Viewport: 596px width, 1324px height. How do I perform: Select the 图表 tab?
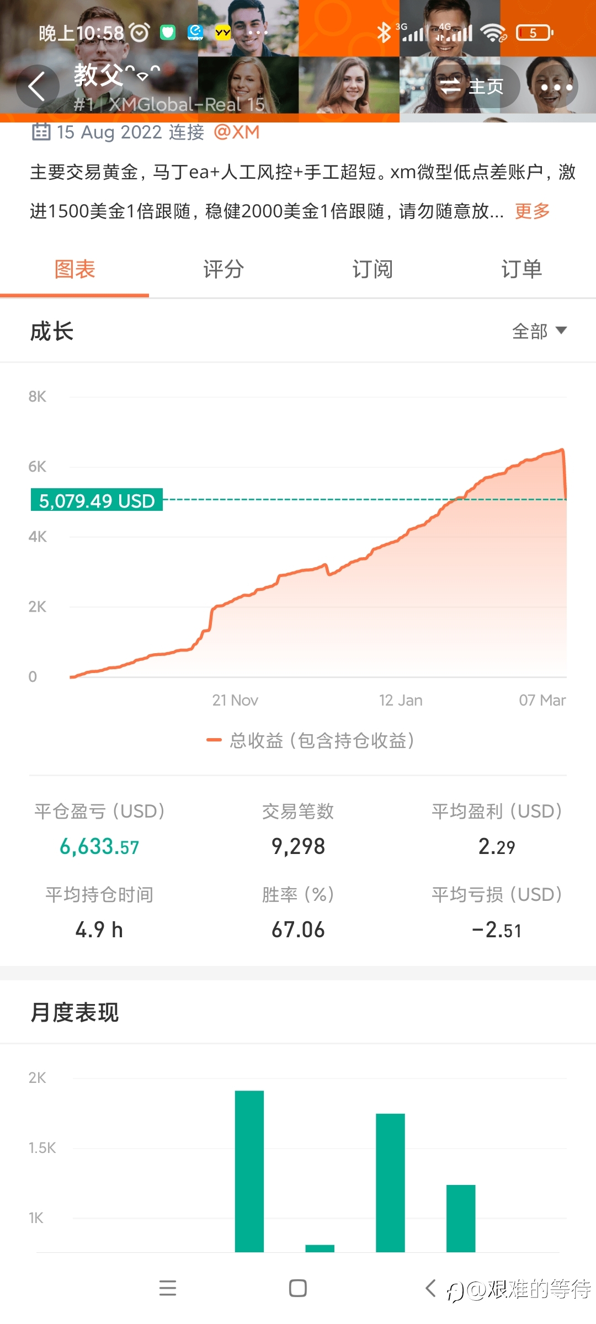point(74,269)
